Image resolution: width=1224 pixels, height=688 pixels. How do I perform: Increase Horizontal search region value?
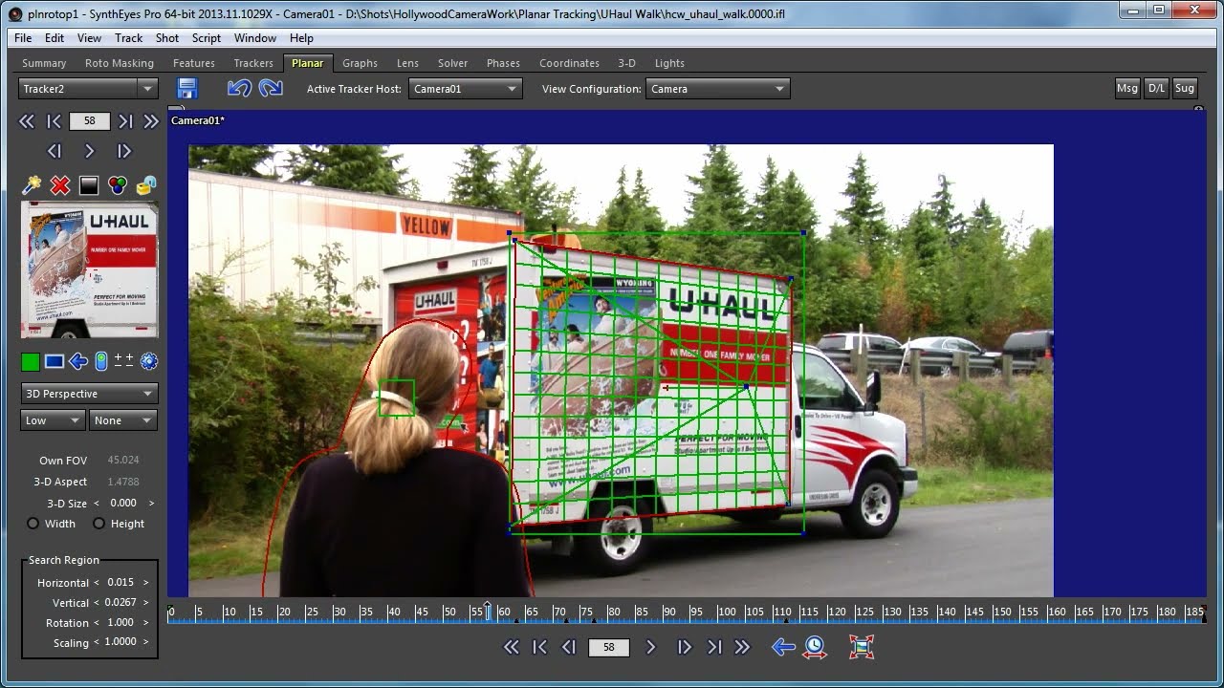[x=145, y=583]
